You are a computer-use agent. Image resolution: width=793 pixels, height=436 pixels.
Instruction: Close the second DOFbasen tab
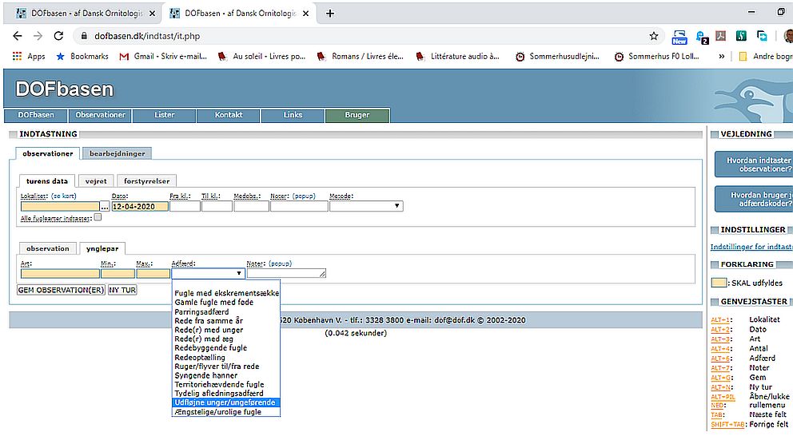[x=305, y=14]
